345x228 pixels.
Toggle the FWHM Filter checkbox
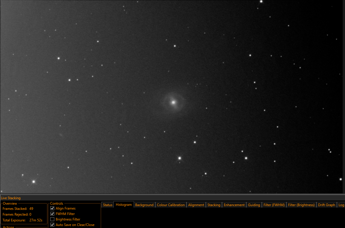coord(52,214)
